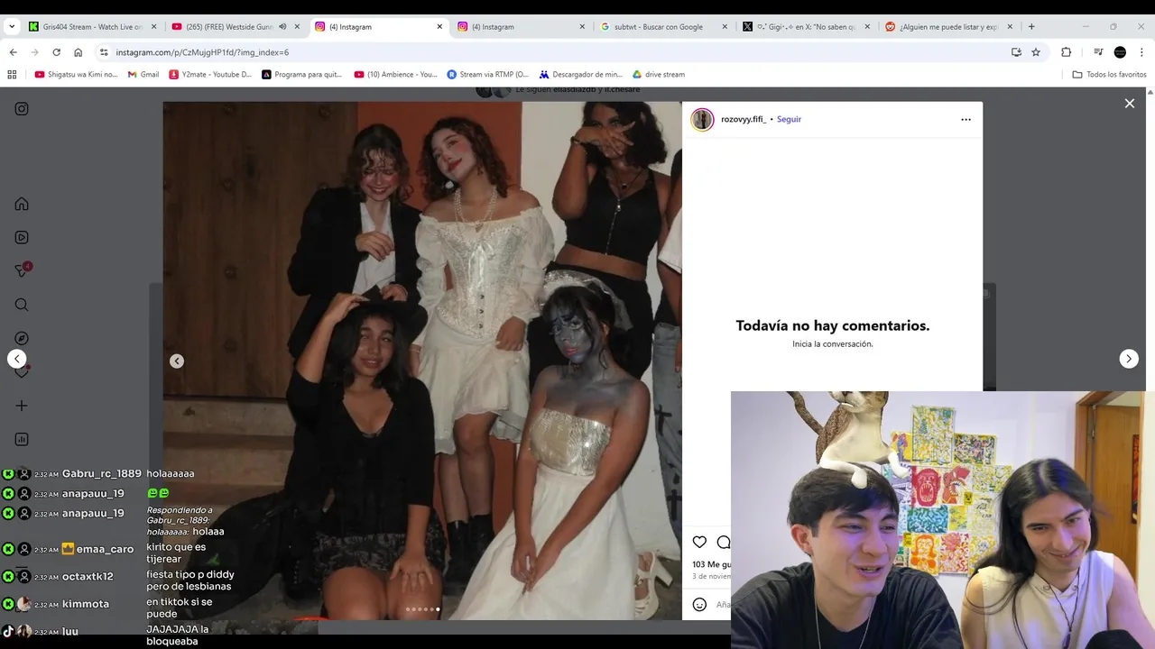Open Chrome three-dot menu
The width and height of the screenshot is (1155, 649).
click(x=1141, y=52)
